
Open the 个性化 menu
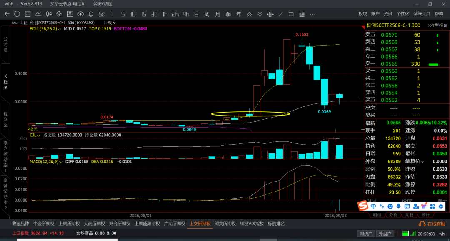click(x=402, y=14)
